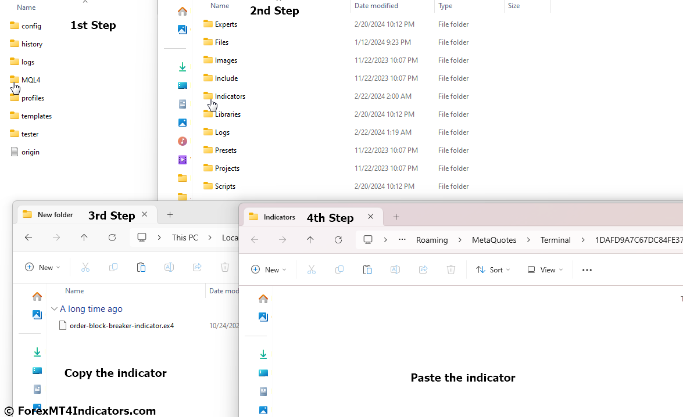The height and width of the screenshot is (417, 683).
Task: Click Roaming in the address path
Action: [x=431, y=240]
